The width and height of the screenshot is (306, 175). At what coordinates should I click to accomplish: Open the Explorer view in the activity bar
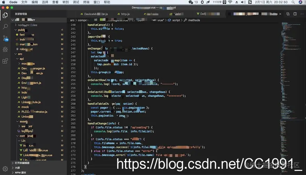click(x=5, y=15)
